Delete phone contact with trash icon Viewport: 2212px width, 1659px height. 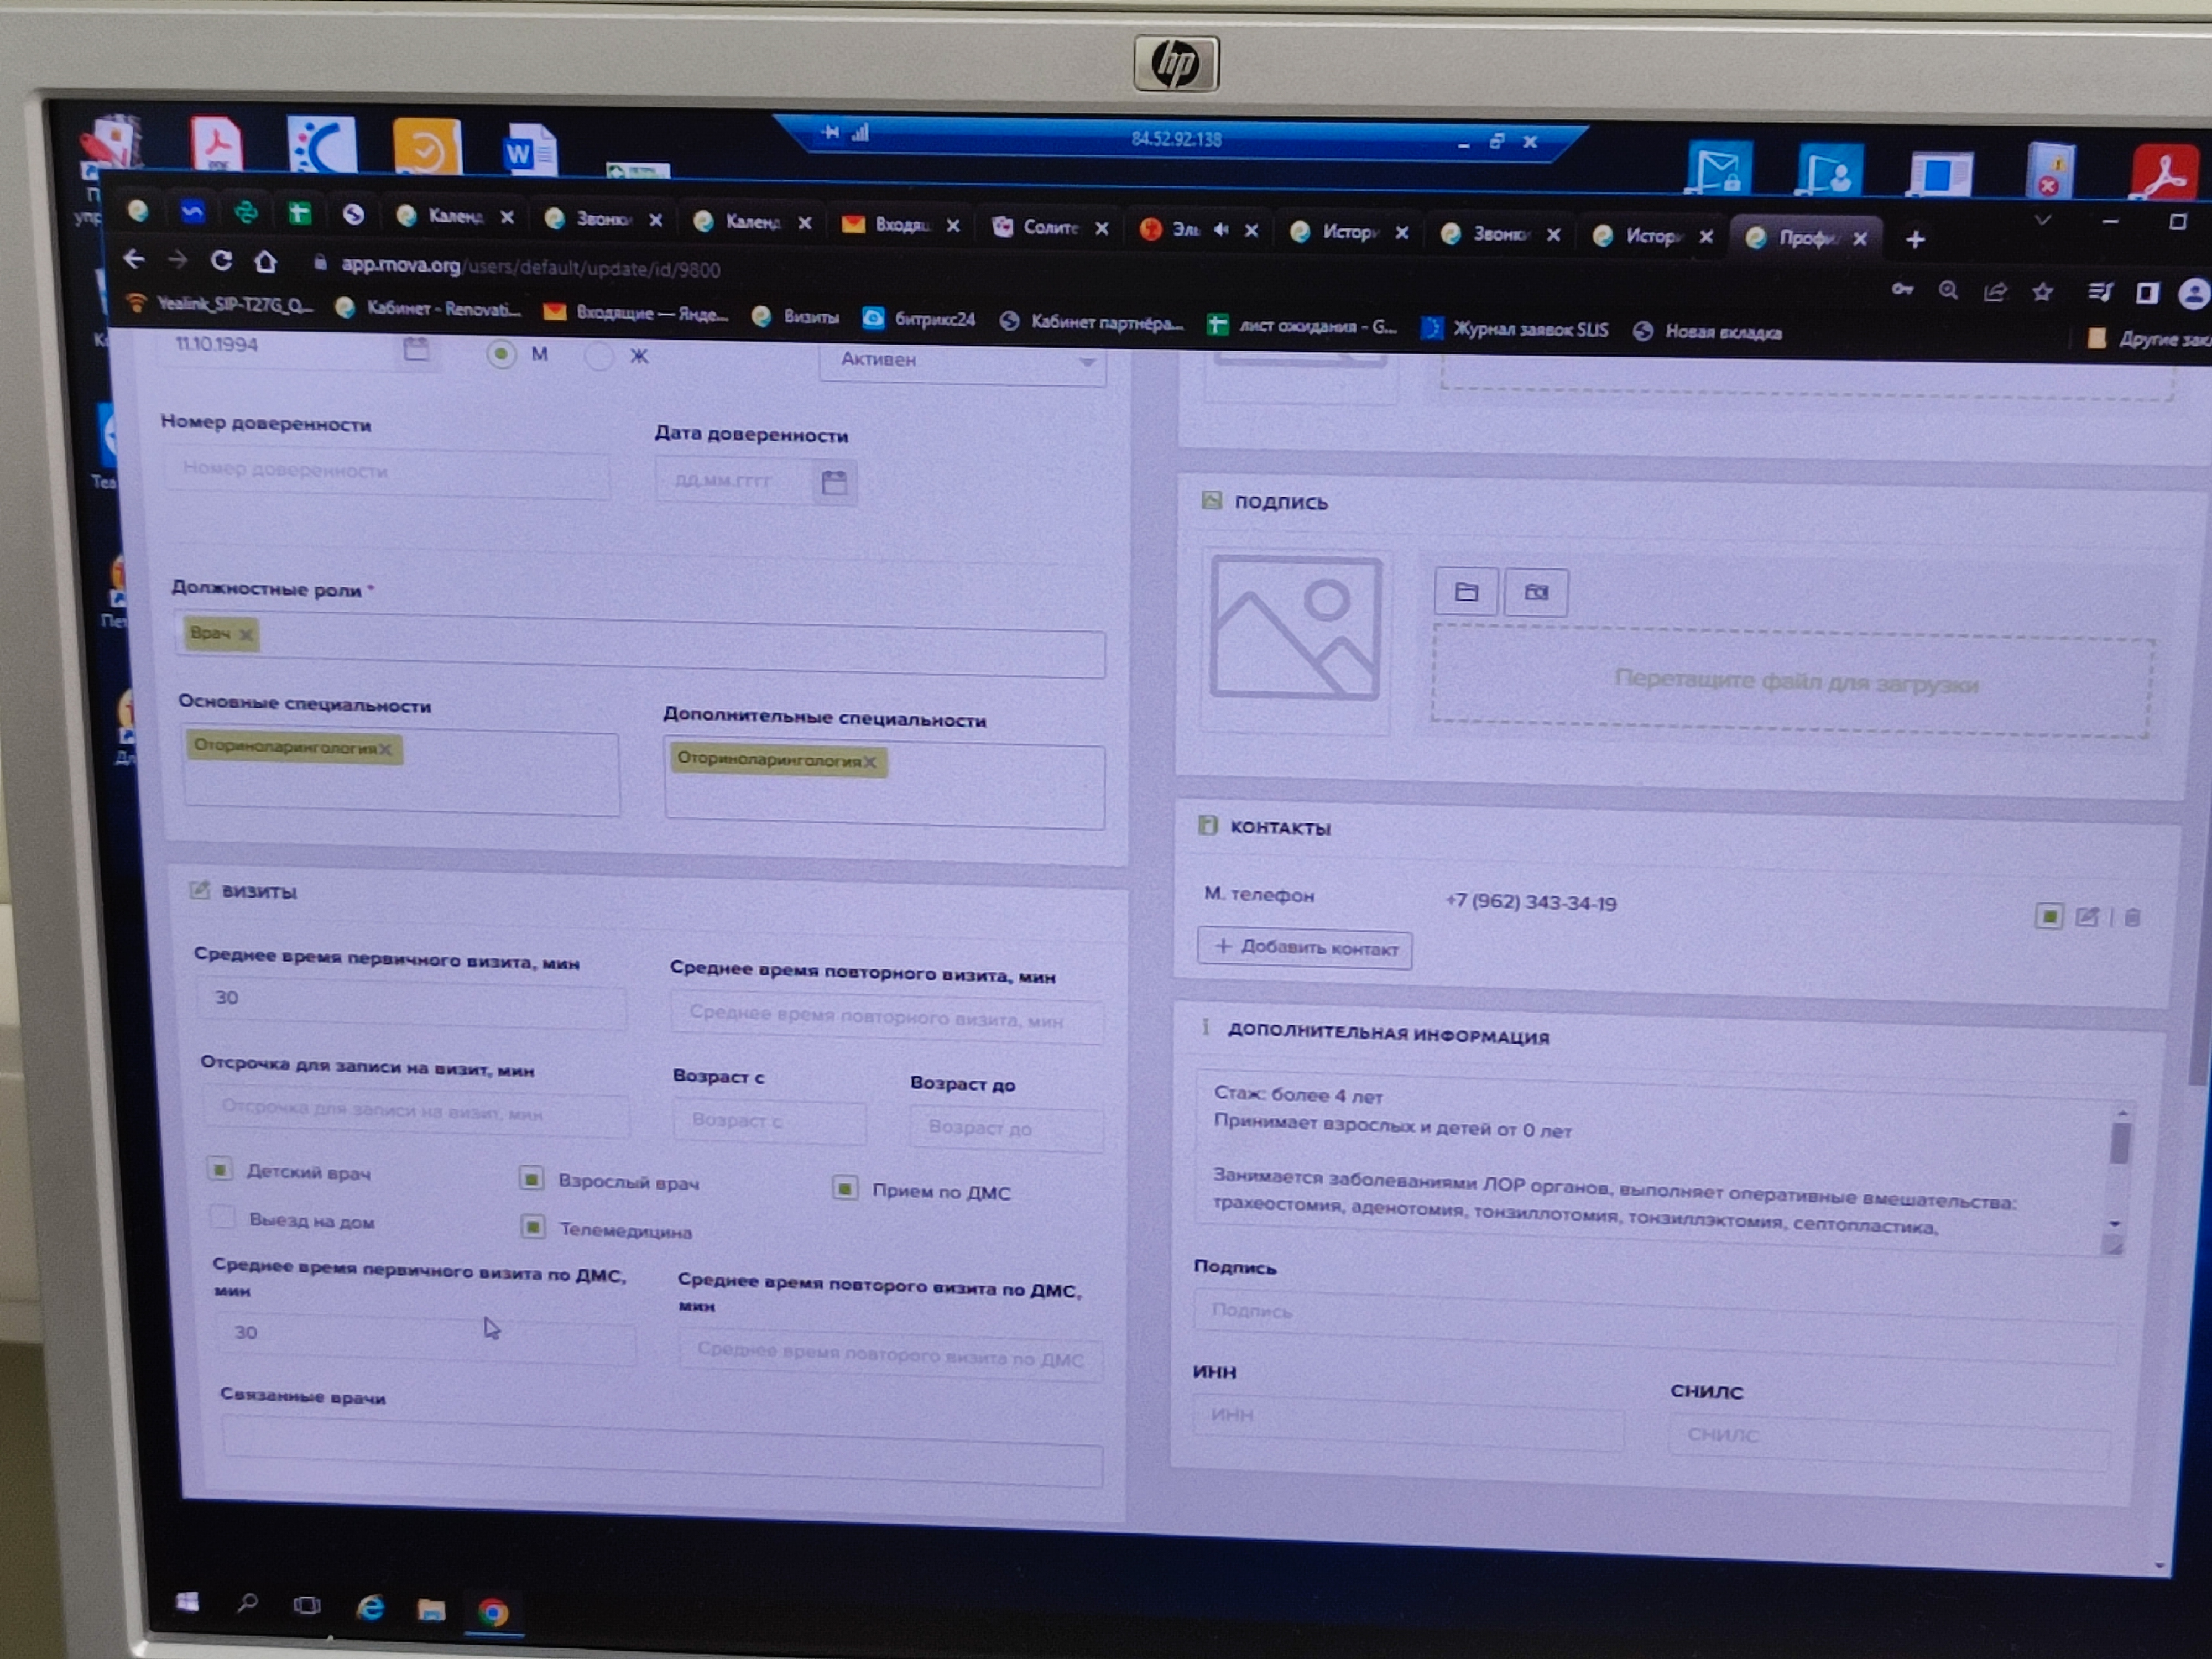[x=2132, y=918]
